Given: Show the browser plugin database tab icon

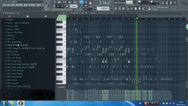Looking at the screenshot, I should coord(46,16).
